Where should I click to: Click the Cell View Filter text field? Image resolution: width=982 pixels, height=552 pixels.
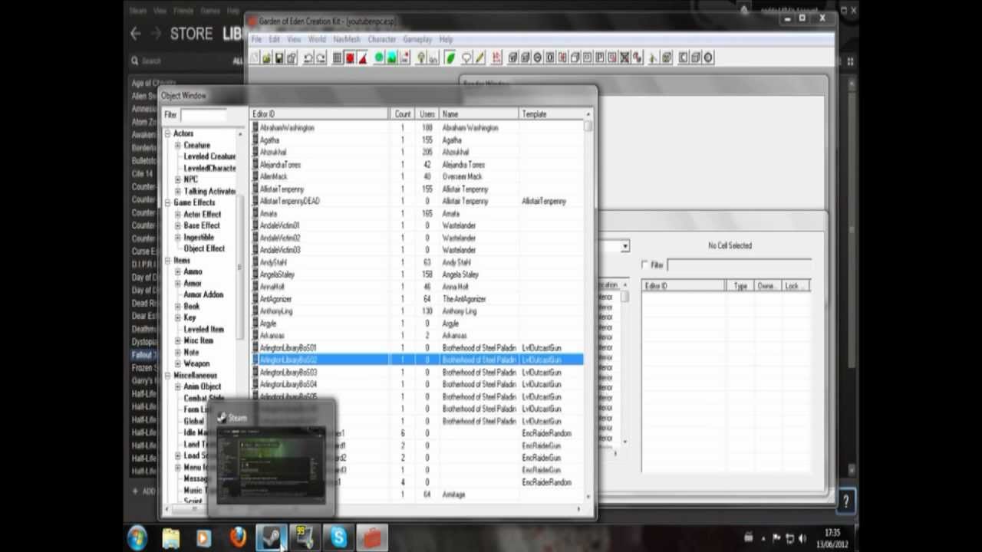click(738, 264)
